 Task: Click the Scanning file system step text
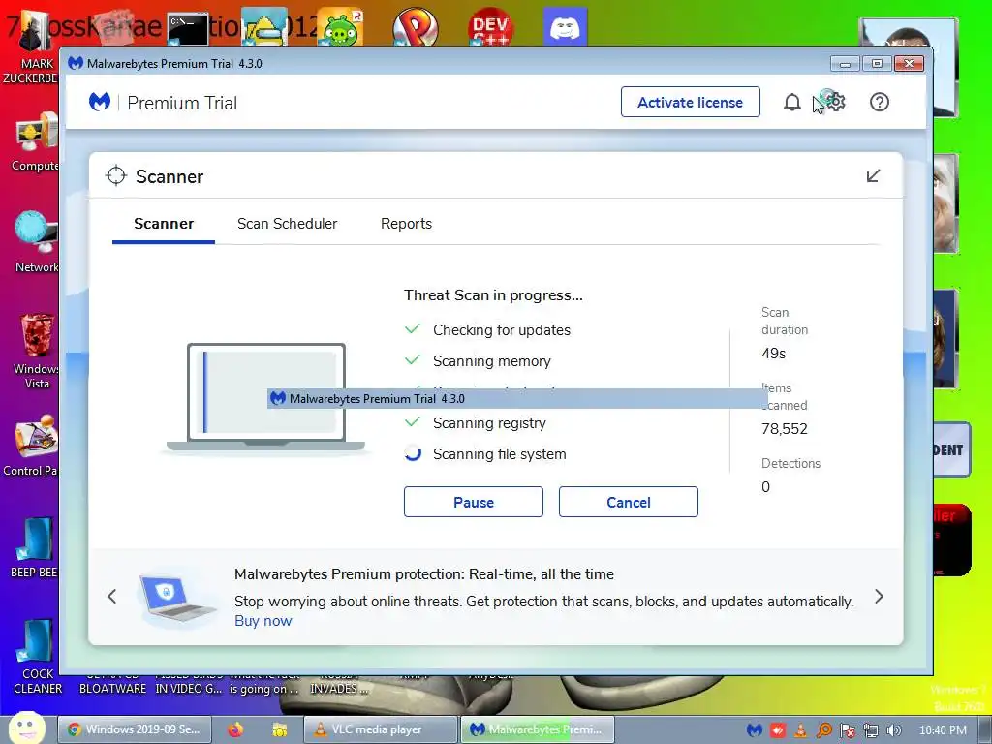[x=499, y=454]
